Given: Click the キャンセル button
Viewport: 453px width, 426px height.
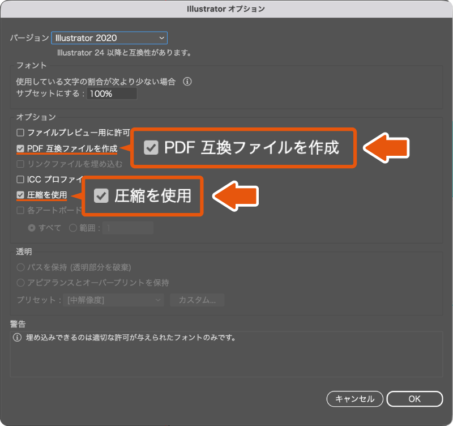Looking at the screenshot, I should [x=355, y=399].
